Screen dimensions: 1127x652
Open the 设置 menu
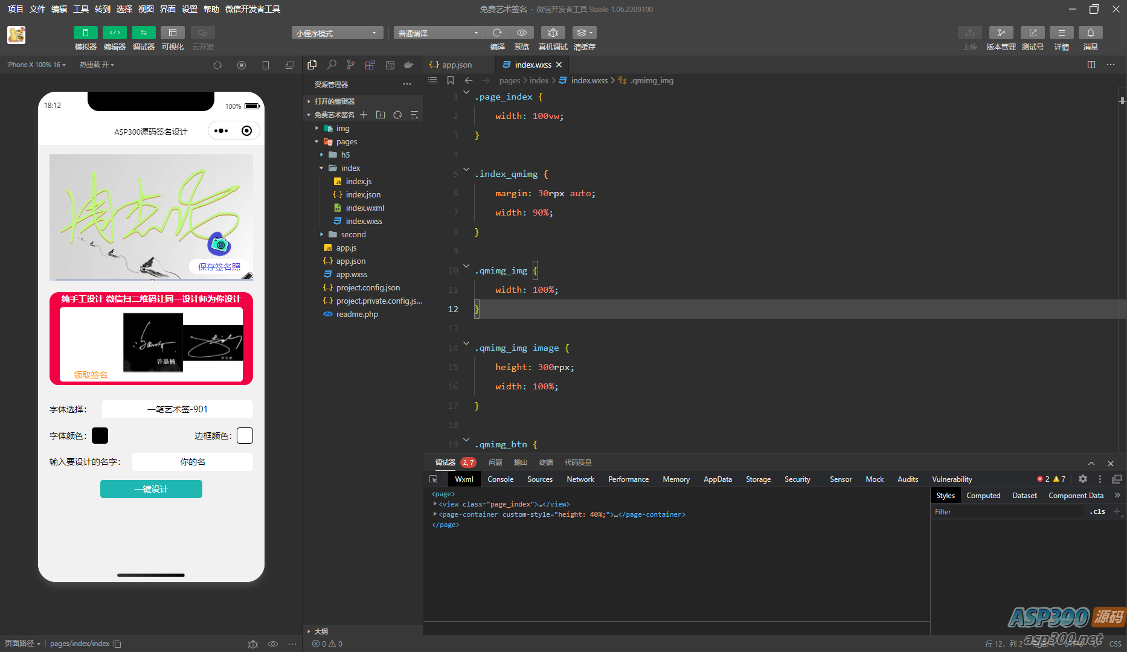tap(190, 9)
